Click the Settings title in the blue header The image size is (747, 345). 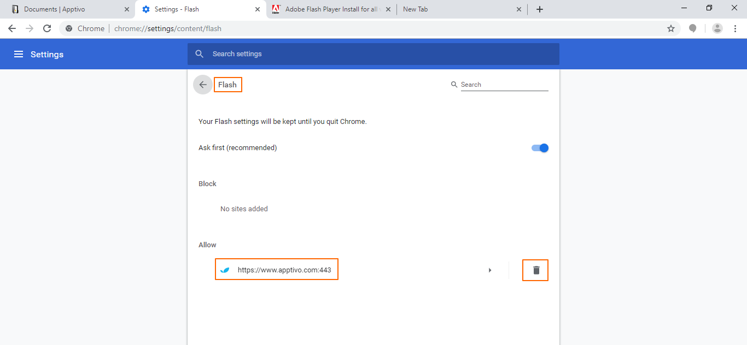click(x=47, y=54)
